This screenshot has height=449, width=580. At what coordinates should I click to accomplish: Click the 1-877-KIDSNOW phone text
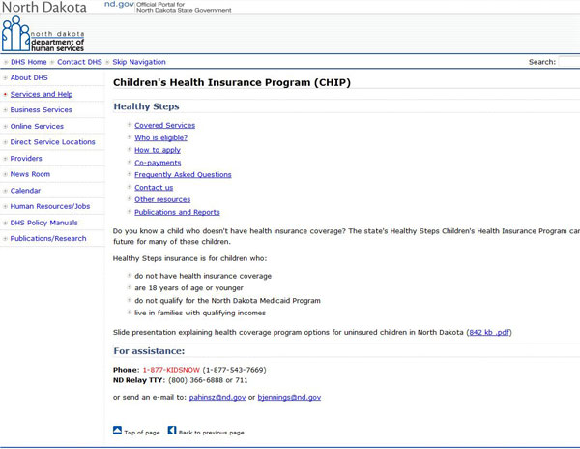pyautogui.click(x=171, y=370)
